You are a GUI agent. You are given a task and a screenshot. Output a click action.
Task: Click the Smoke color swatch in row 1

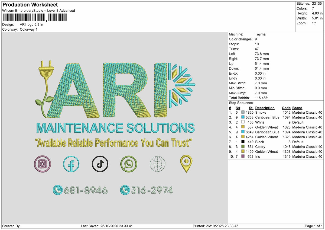(243, 113)
